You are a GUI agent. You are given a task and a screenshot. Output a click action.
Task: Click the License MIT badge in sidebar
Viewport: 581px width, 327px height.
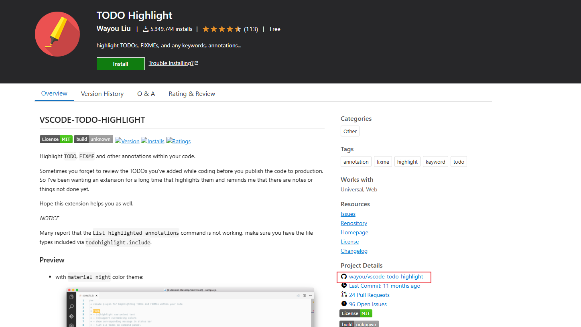tap(356, 313)
